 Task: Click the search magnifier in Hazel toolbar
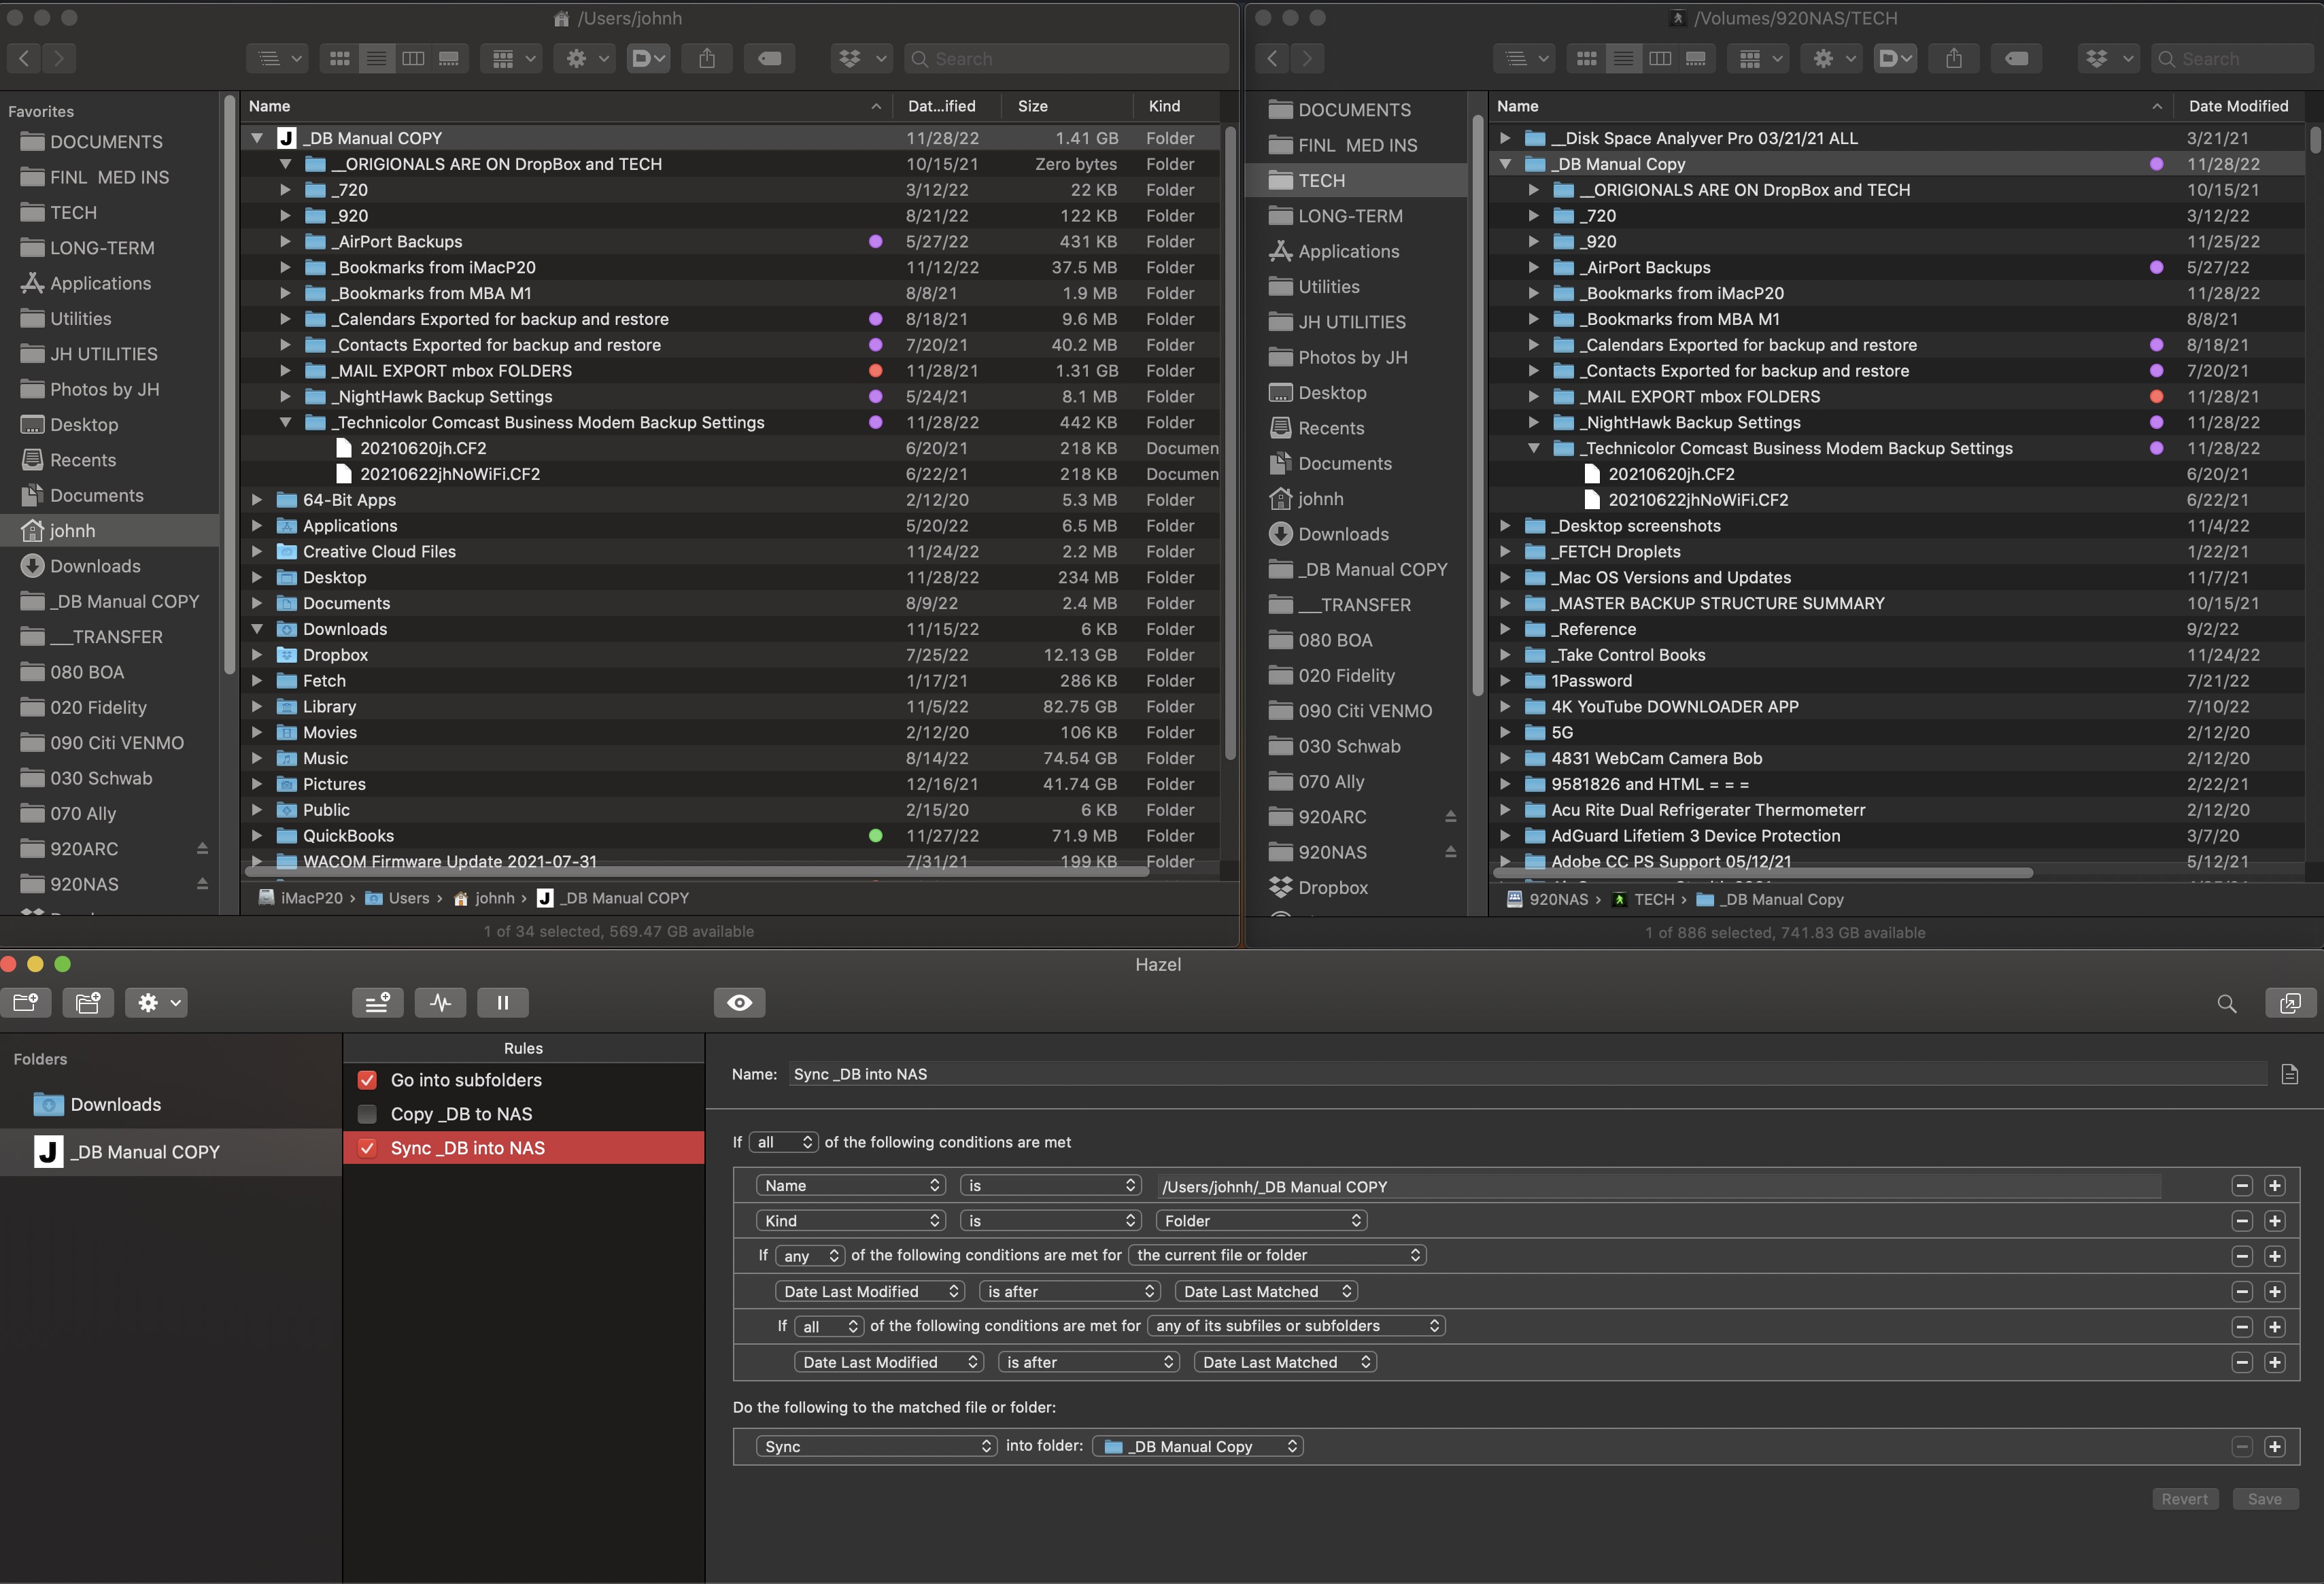2226,1003
